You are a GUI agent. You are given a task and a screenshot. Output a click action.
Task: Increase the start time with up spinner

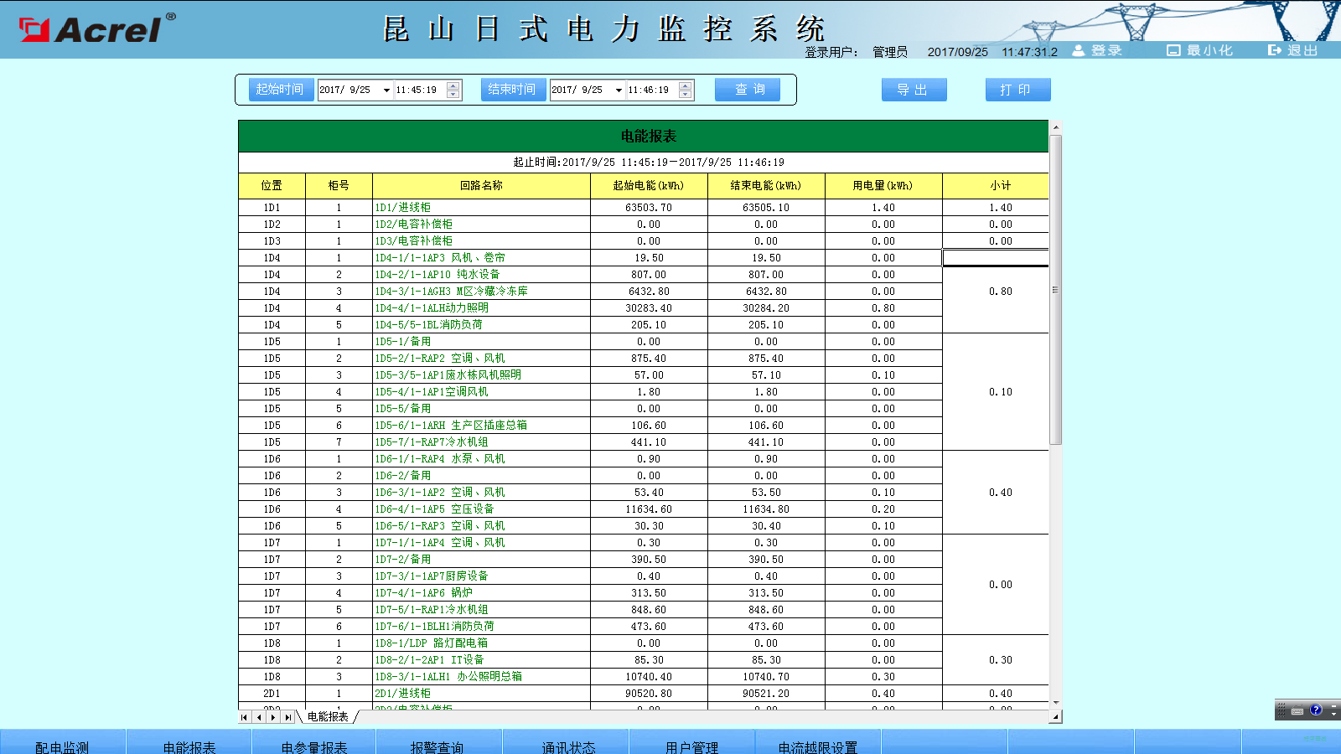[x=453, y=85]
